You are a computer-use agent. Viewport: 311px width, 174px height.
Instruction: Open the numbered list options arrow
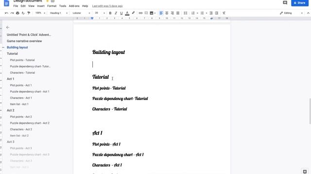(x=197, y=13)
